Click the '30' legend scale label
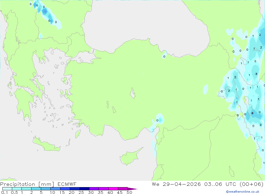Viewport: 265px width, 194px height. tap(91, 192)
